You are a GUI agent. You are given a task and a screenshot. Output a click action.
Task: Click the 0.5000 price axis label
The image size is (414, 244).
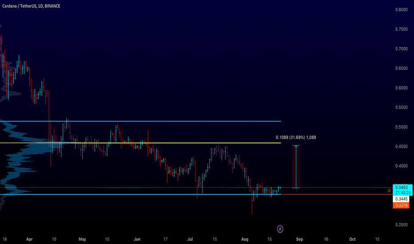tap(401, 127)
